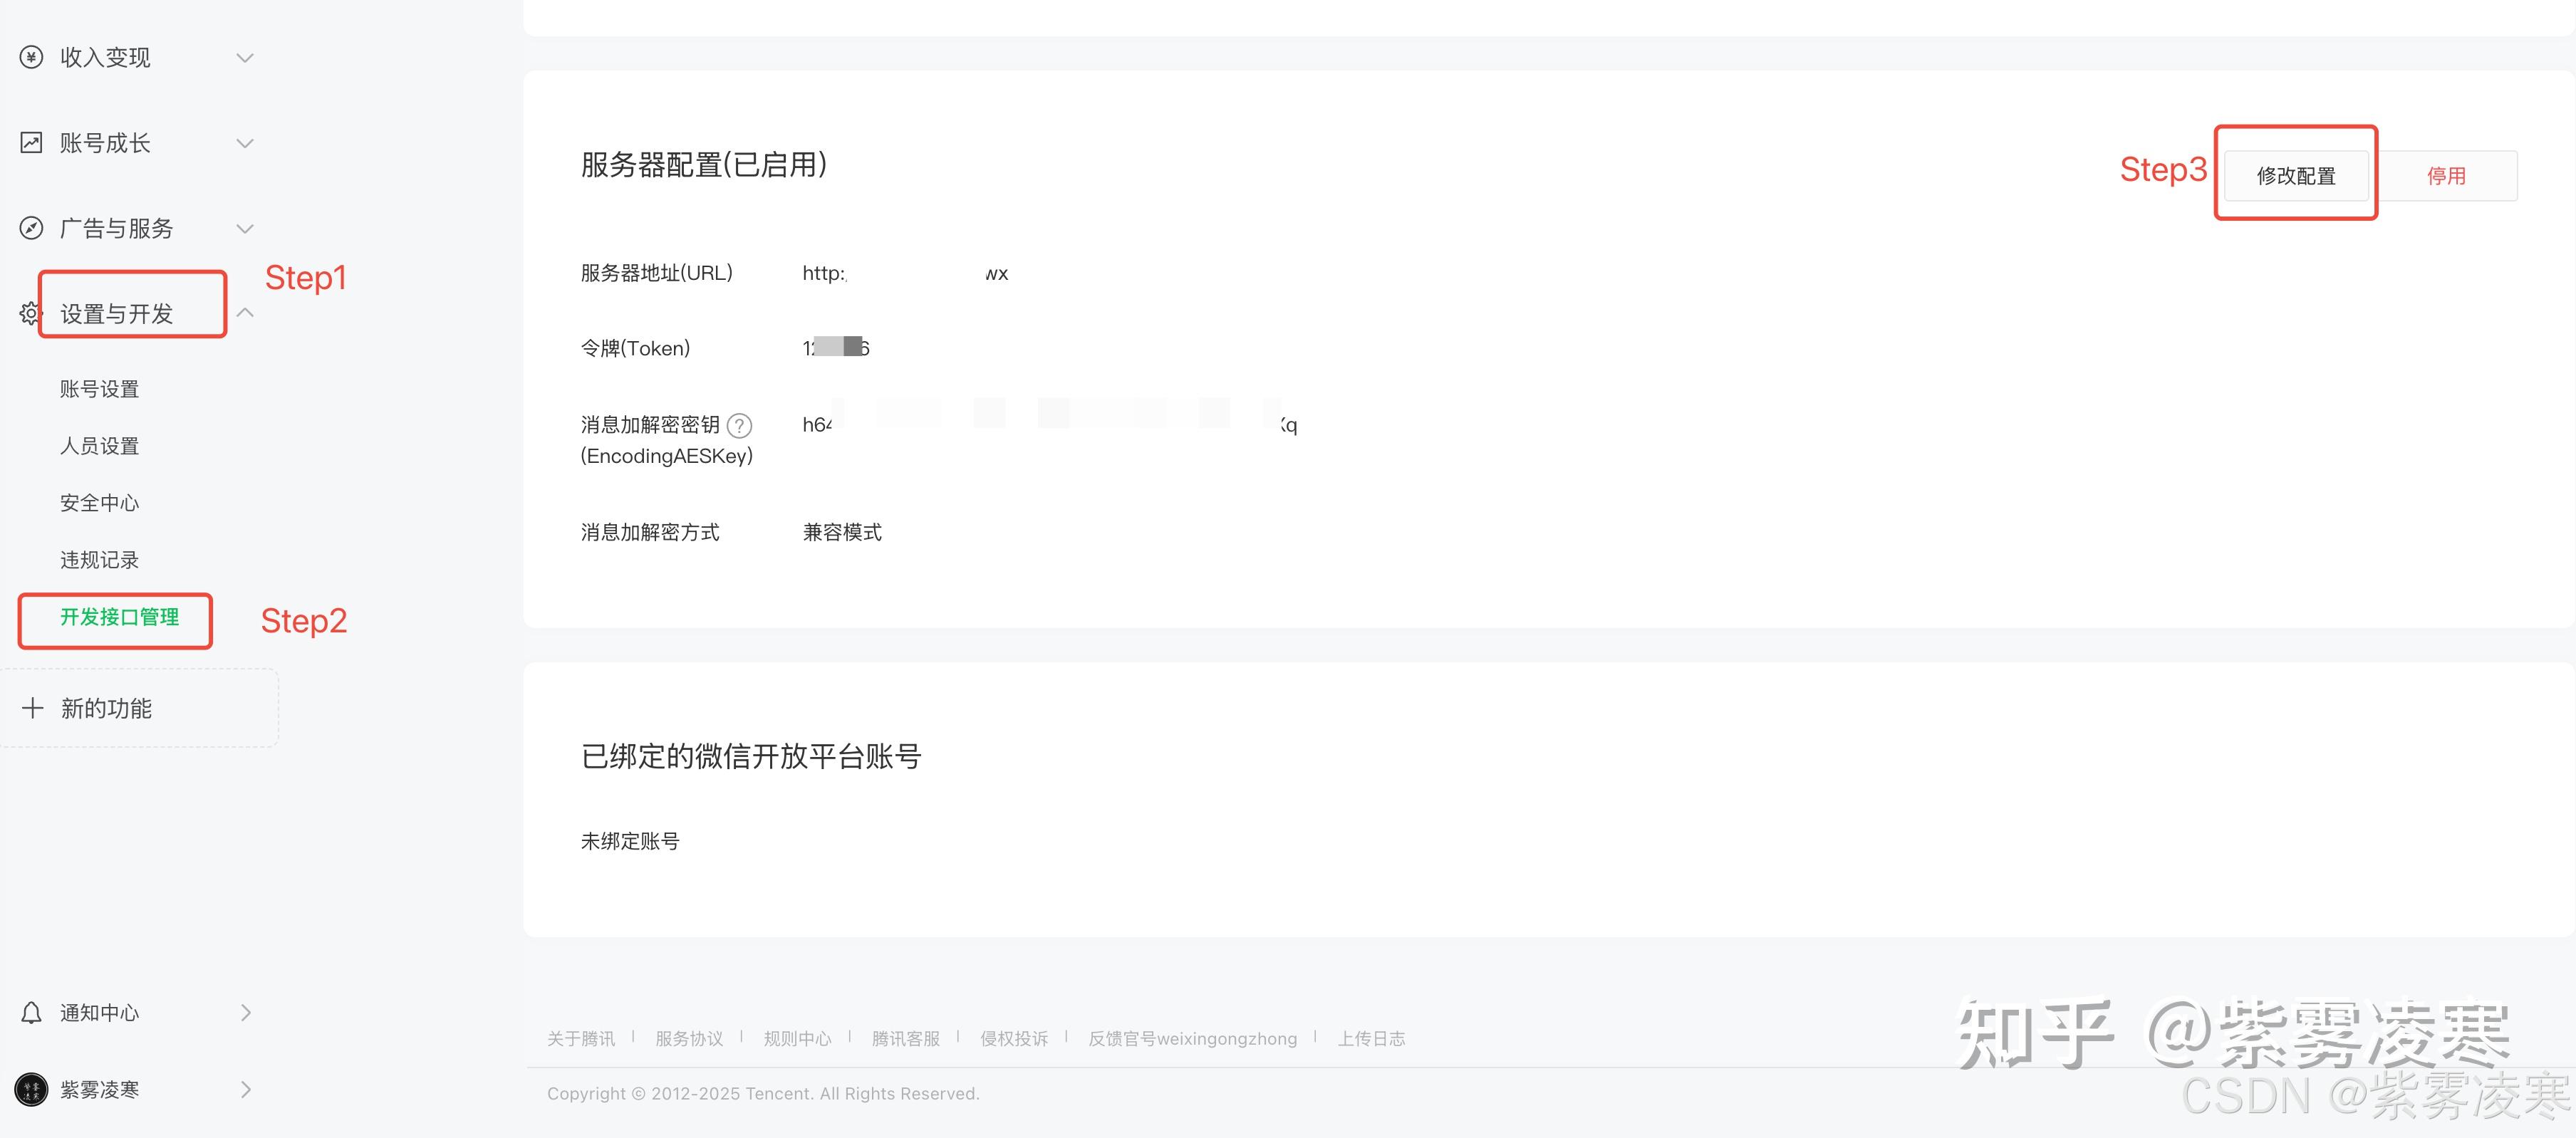The width and height of the screenshot is (2576, 1138).
Task: Click the 紫雾凌寒 profile avatar
Action: [x=32, y=1089]
